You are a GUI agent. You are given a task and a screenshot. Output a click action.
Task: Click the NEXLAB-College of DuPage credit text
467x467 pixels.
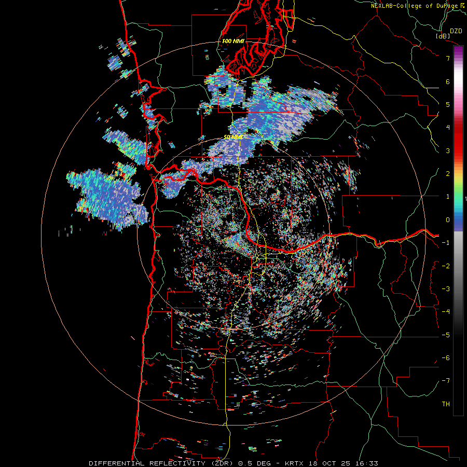pos(418,6)
